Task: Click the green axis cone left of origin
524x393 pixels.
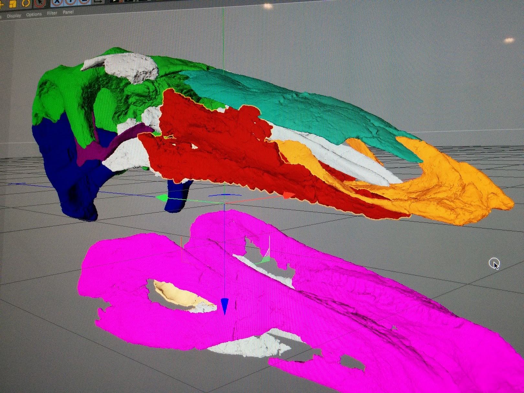Action: pyautogui.click(x=162, y=198)
